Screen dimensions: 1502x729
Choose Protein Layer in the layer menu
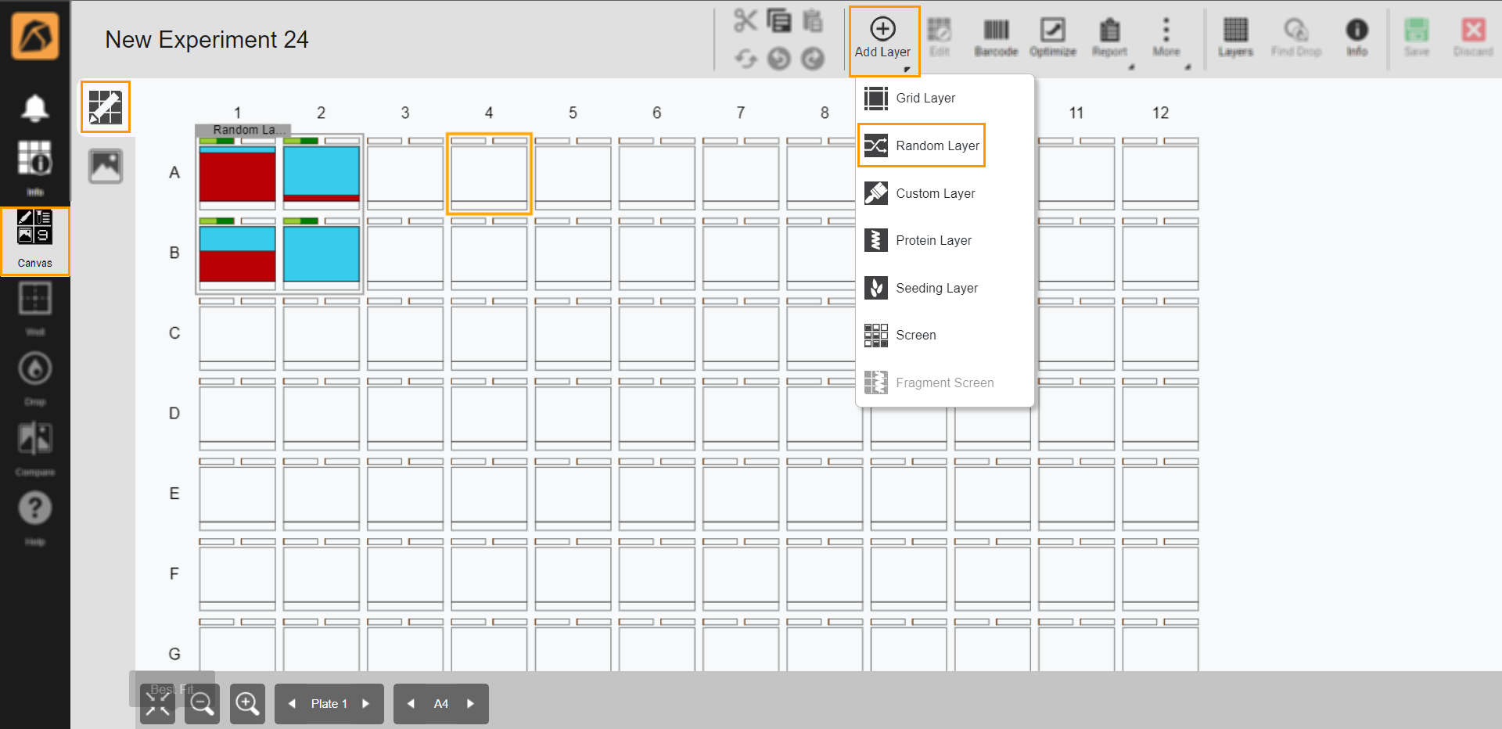(933, 240)
